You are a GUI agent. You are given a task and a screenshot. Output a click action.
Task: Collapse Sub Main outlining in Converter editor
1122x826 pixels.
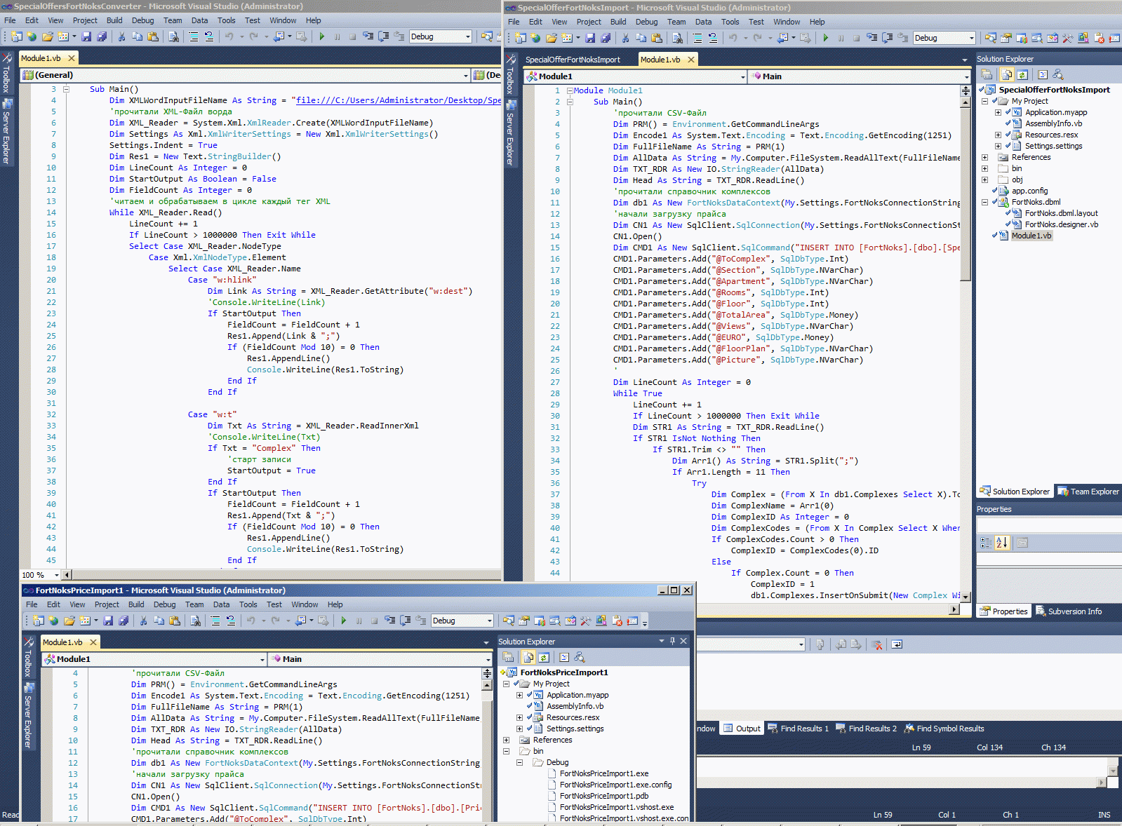point(67,89)
